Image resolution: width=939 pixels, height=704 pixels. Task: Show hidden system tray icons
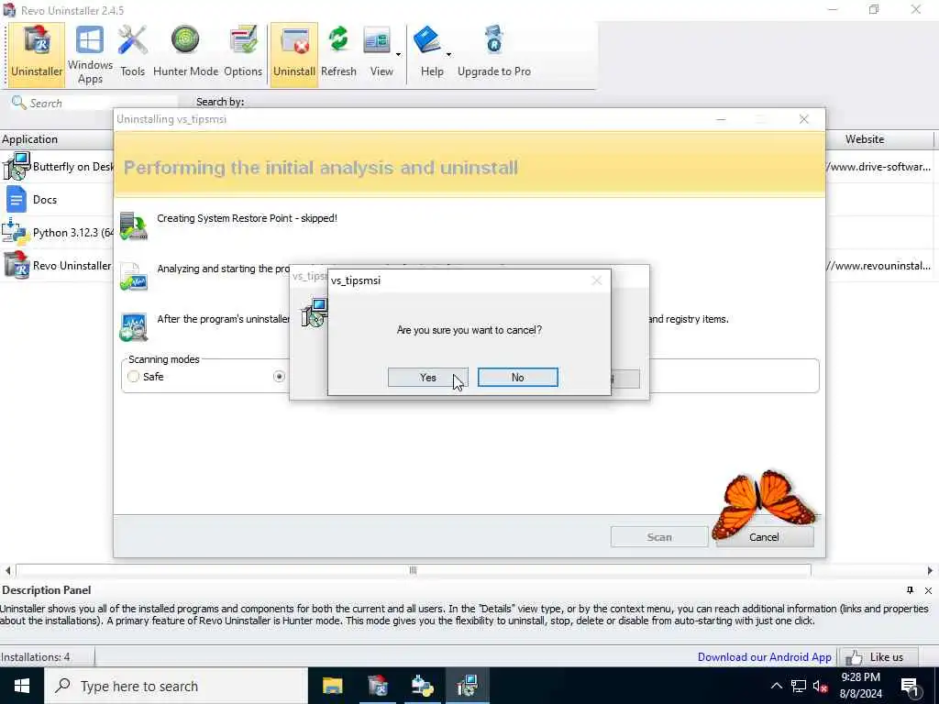click(x=776, y=686)
